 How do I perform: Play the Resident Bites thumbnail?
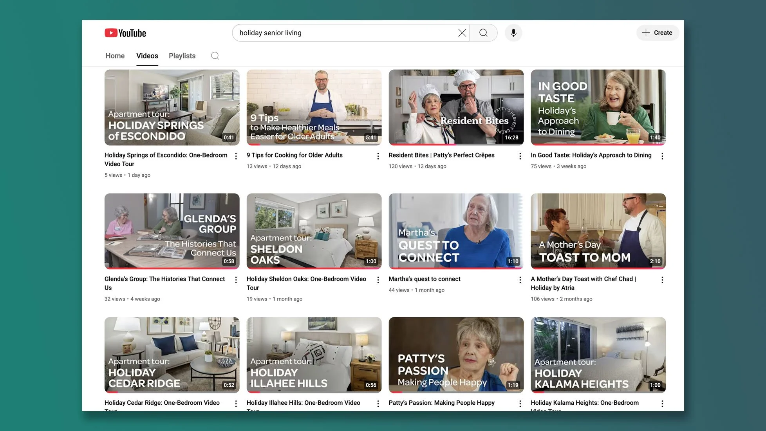click(456, 107)
